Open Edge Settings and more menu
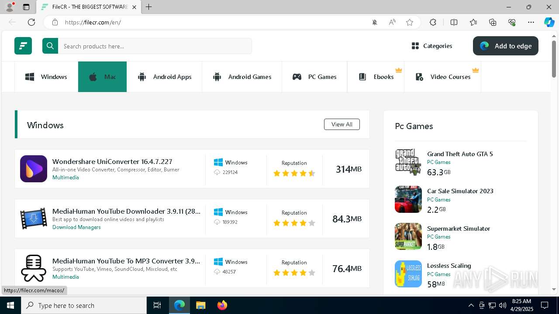559x314 pixels. click(531, 22)
